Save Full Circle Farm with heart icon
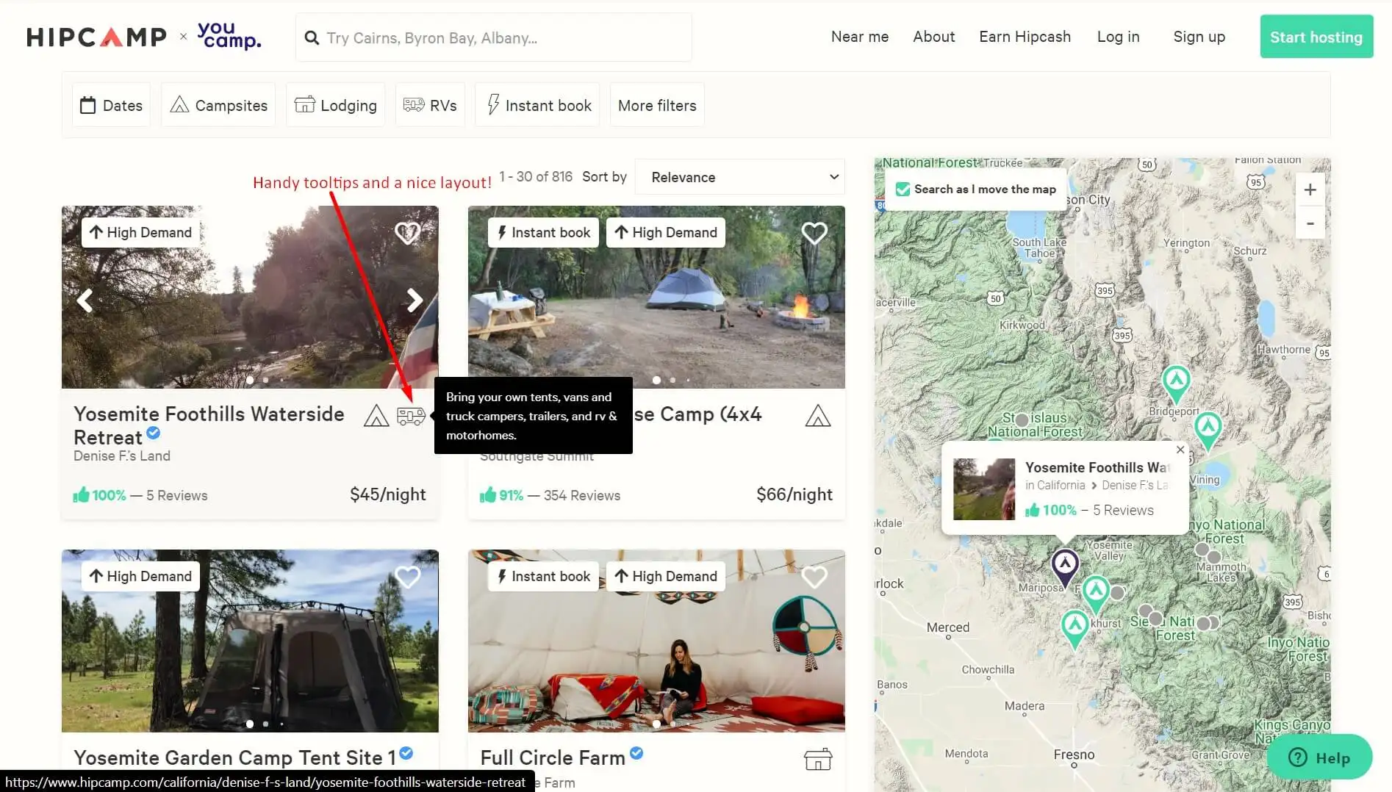The height and width of the screenshot is (792, 1392). click(814, 577)
